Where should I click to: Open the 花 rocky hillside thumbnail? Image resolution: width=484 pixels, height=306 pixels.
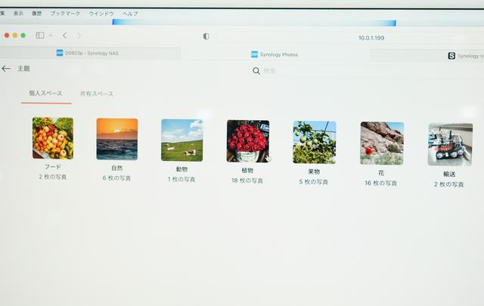[382, 144]
